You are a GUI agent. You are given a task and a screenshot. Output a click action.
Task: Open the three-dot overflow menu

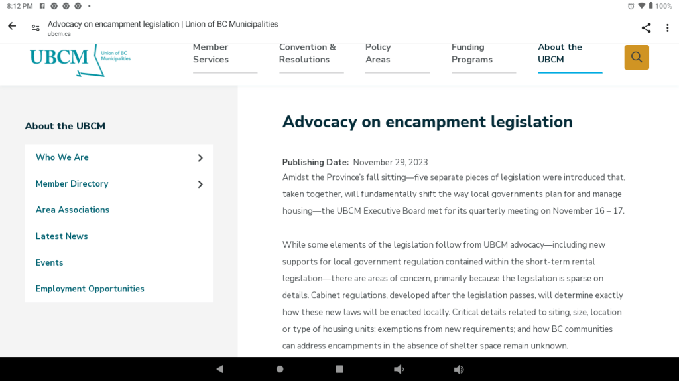pyautogui.click(x=667, y=28)
